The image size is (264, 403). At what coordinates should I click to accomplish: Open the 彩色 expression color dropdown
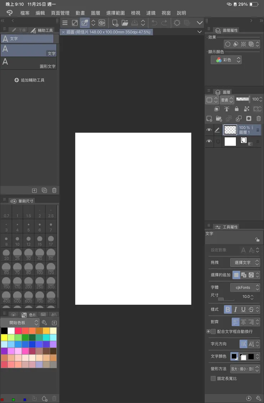click(226, 60)
